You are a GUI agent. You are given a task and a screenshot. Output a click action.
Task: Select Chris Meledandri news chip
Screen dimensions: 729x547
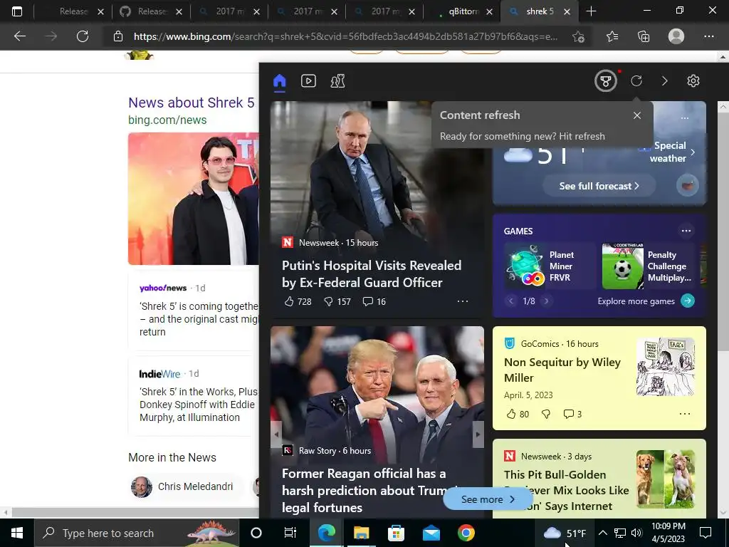coord(187,486)
